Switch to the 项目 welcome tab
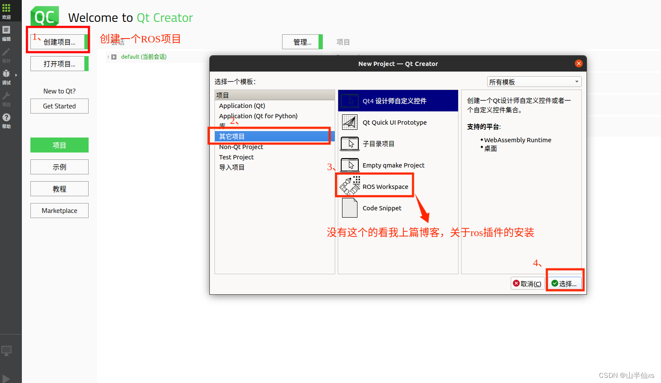Viewport: 661px width, 383px height. [60, 145]
